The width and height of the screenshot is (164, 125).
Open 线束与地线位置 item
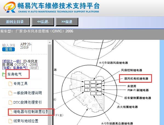click(x=26, y=121)
